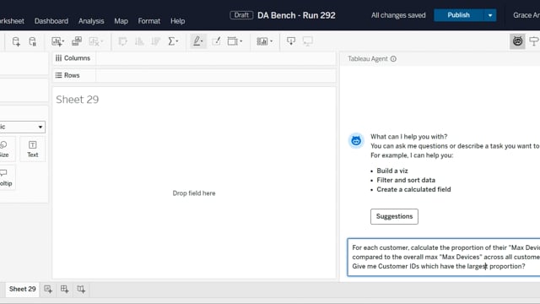Expand the Publish dropdown arrow
The height and width of the screenshot is (304, 540).
coord(490,15)
